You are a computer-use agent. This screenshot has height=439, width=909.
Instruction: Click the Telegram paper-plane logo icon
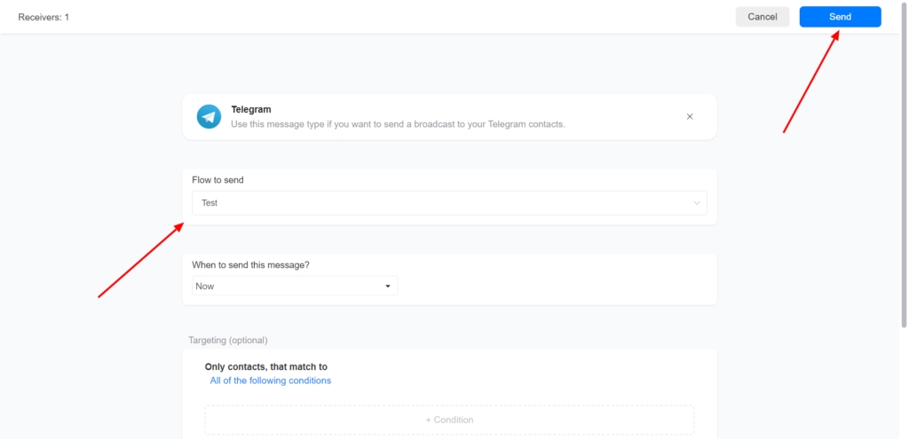coord(209,116)
